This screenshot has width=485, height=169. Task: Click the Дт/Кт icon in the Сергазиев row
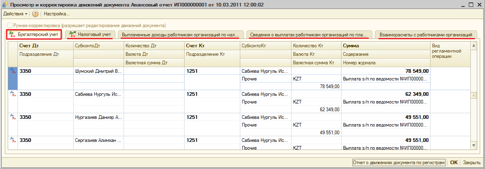[13, 140]
